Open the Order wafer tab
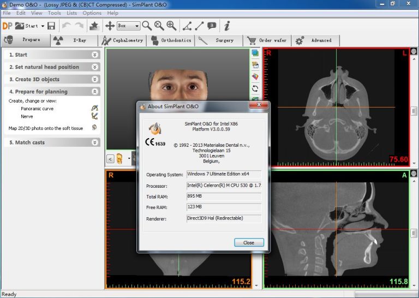419x298 pixels. (267, 40)
